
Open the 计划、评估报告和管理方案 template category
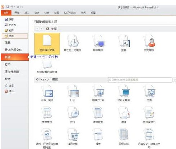[x=47, y=139]
